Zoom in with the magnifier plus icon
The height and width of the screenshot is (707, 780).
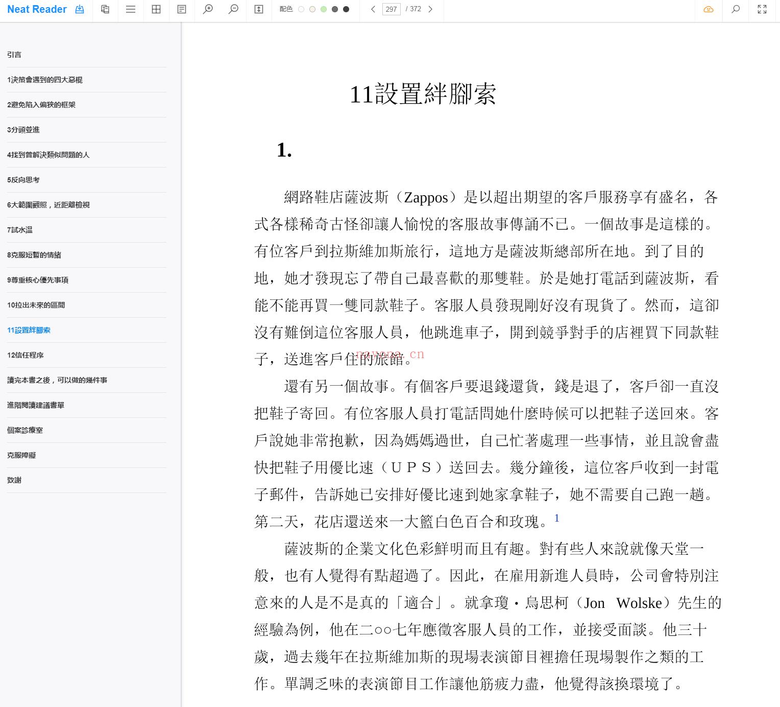[x=208, y=9]
